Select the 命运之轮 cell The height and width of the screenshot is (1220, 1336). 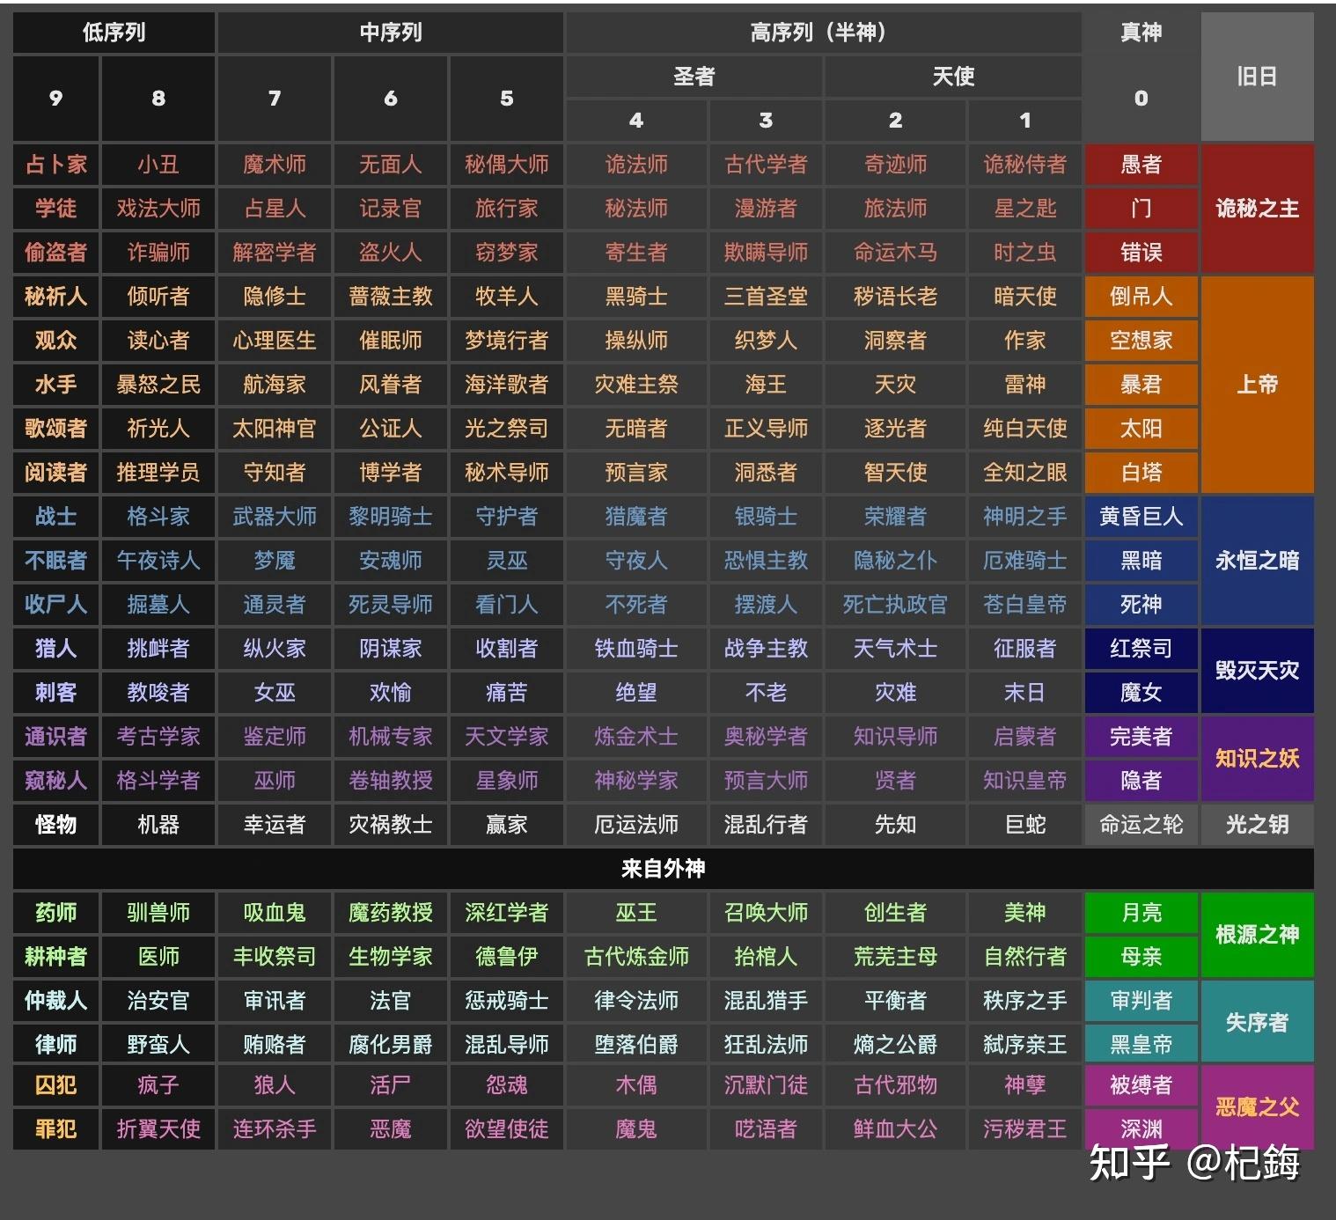pyautogui.click(x=1141, y=825)
